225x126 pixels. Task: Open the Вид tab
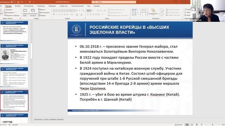[x=89, y=6]
